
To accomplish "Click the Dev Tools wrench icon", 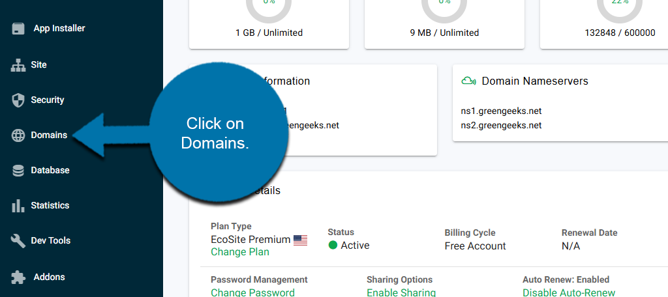I will (x=18, y=241).
